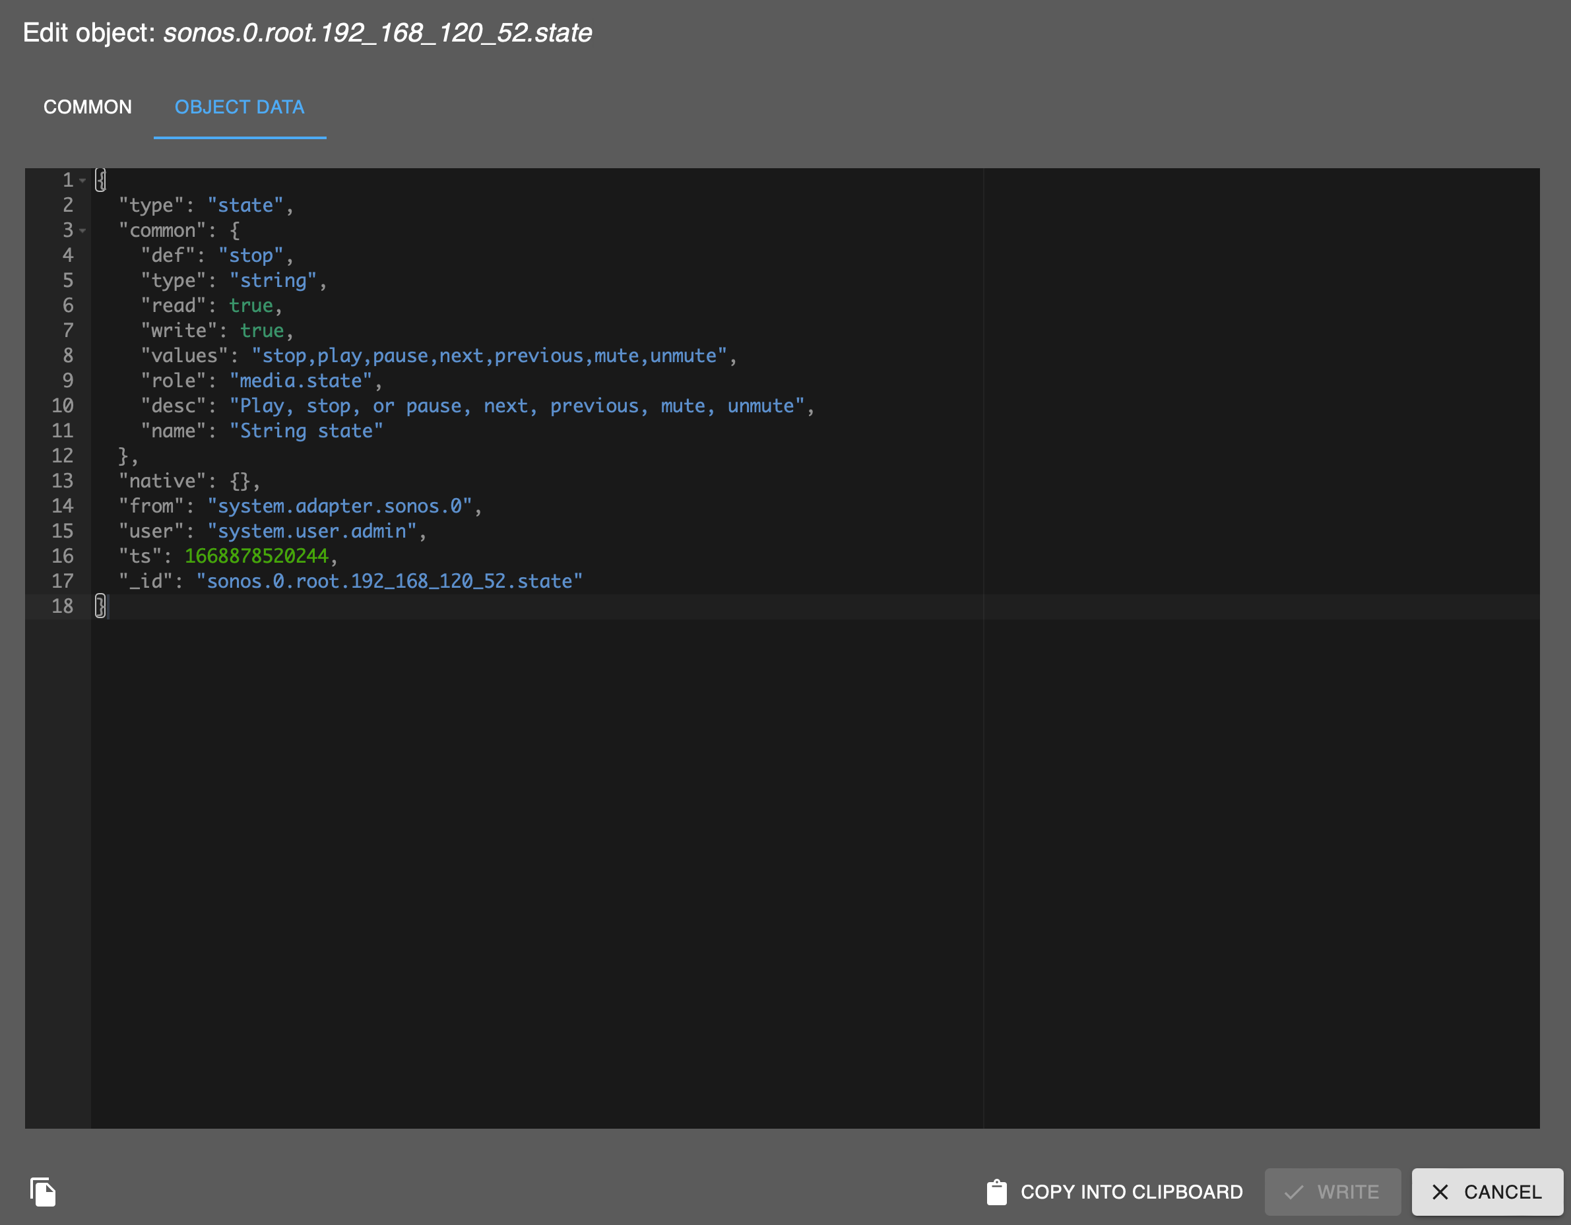Place cursor on "media.state" role value
The width and height of the screenshot is (1571, 1225).
pos(301,381)
